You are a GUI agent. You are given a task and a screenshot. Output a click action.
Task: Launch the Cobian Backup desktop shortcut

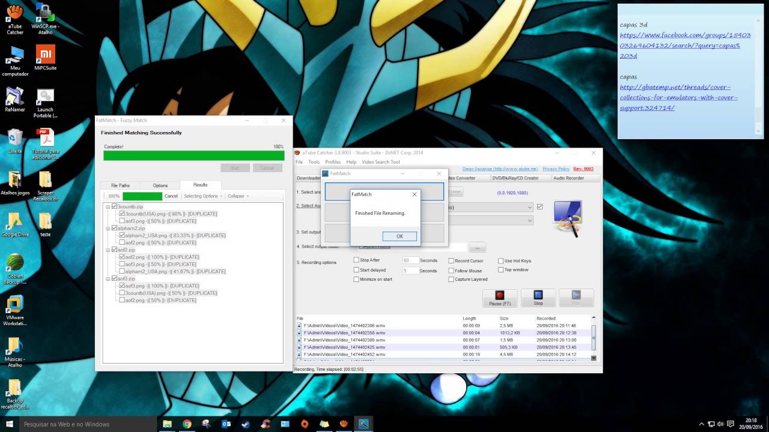15,269
